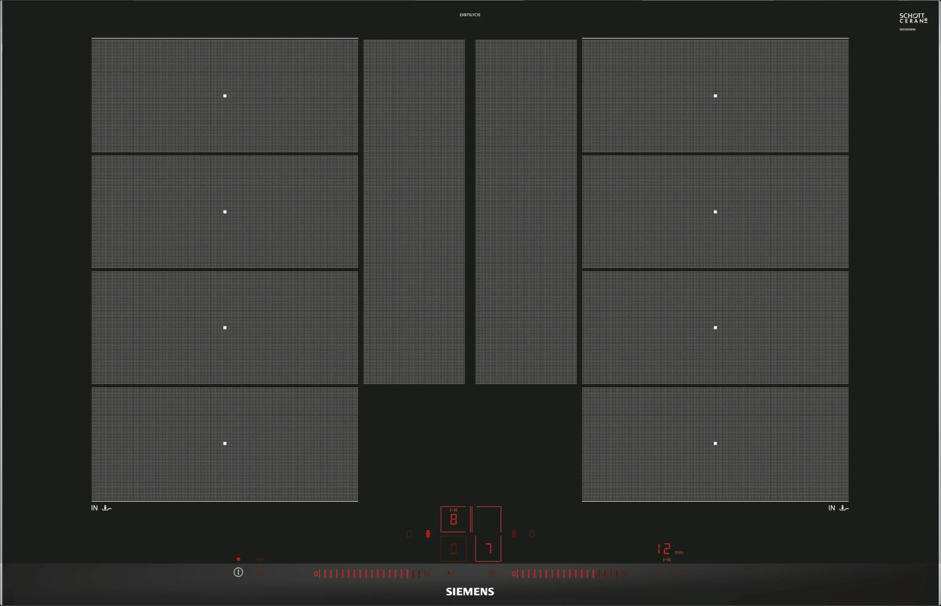Select the empty upper-right cooking zone display

[x=488, y=520]
